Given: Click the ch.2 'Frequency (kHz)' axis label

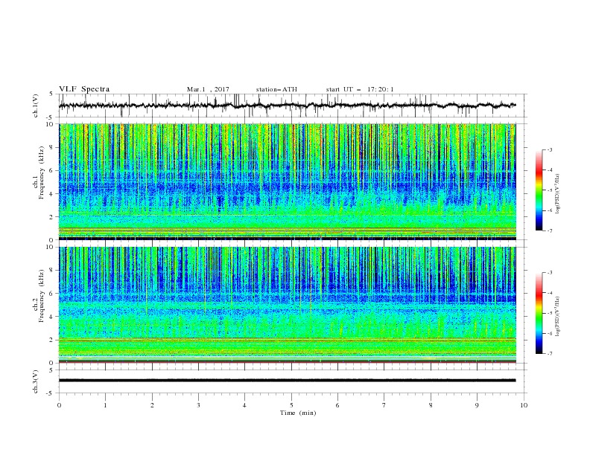Looking at the screenshot, I should coord(41,296).
